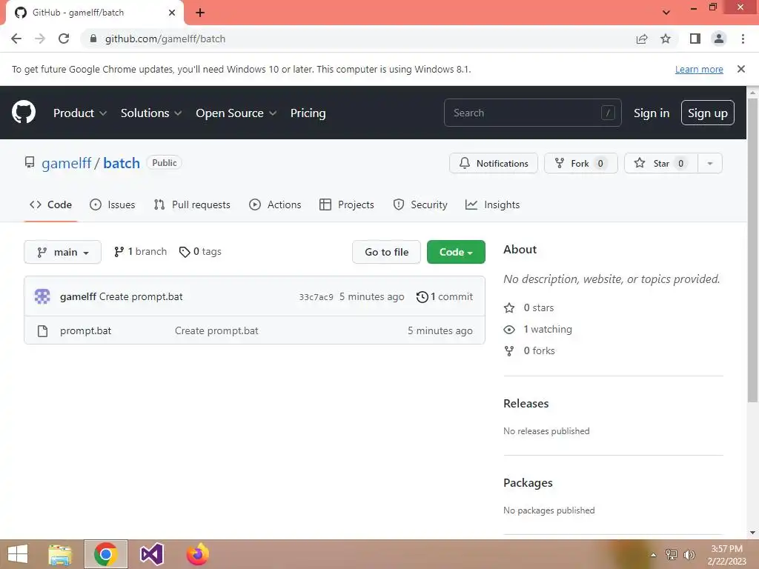Click Learn more about Chrome updates
759x569 pixels.
pyautogui.click(x=699, y=69)
